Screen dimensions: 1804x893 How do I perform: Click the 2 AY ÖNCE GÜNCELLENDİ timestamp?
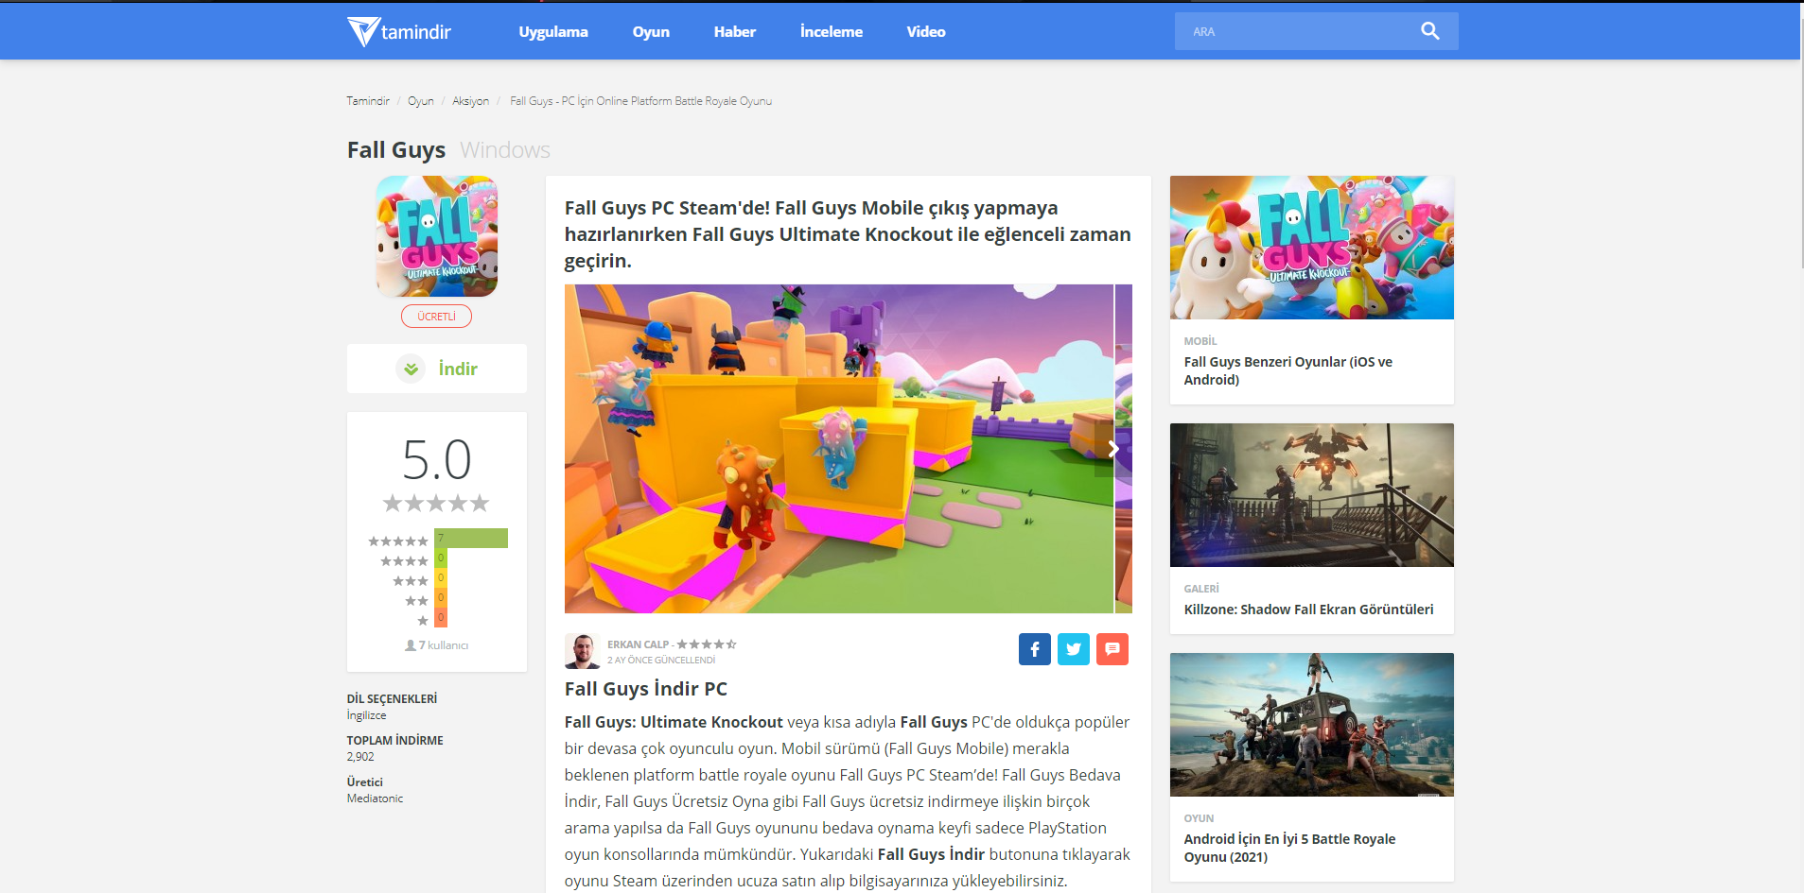pyautogui.click(x=661, y=661)
